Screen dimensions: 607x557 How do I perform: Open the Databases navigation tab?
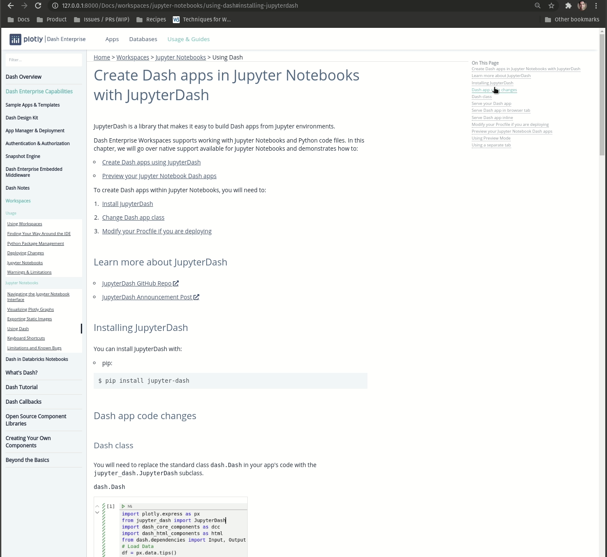click(143, 39)
